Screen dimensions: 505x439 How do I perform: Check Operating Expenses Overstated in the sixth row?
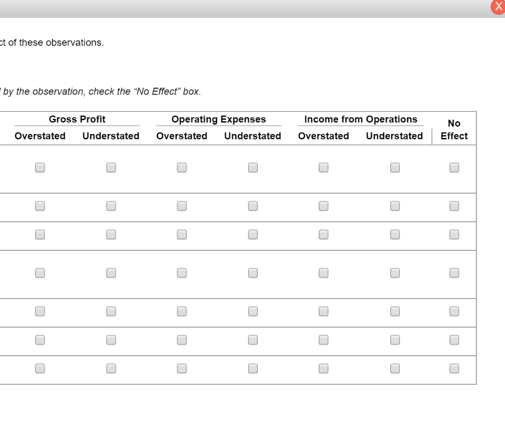pyautogui.click(x=181, y=340)
